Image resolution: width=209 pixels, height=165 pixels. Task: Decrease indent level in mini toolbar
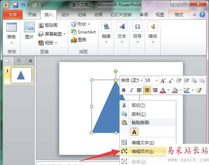pos(179,80)
